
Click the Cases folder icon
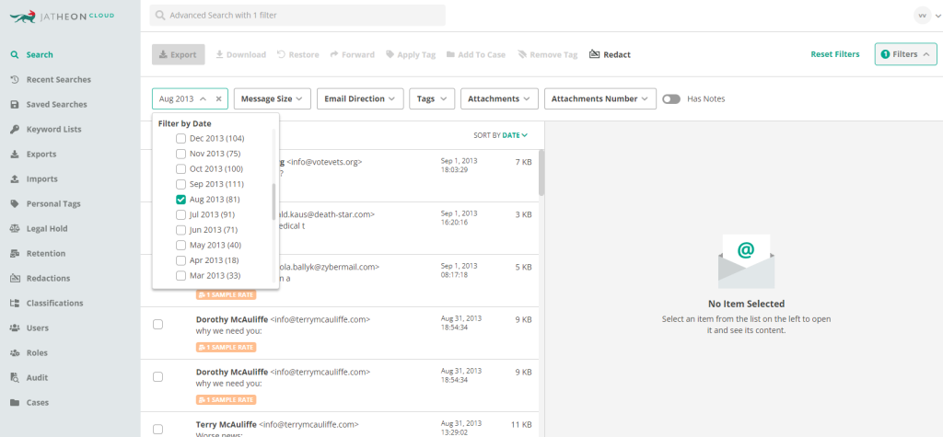click(x=15, y=403)
